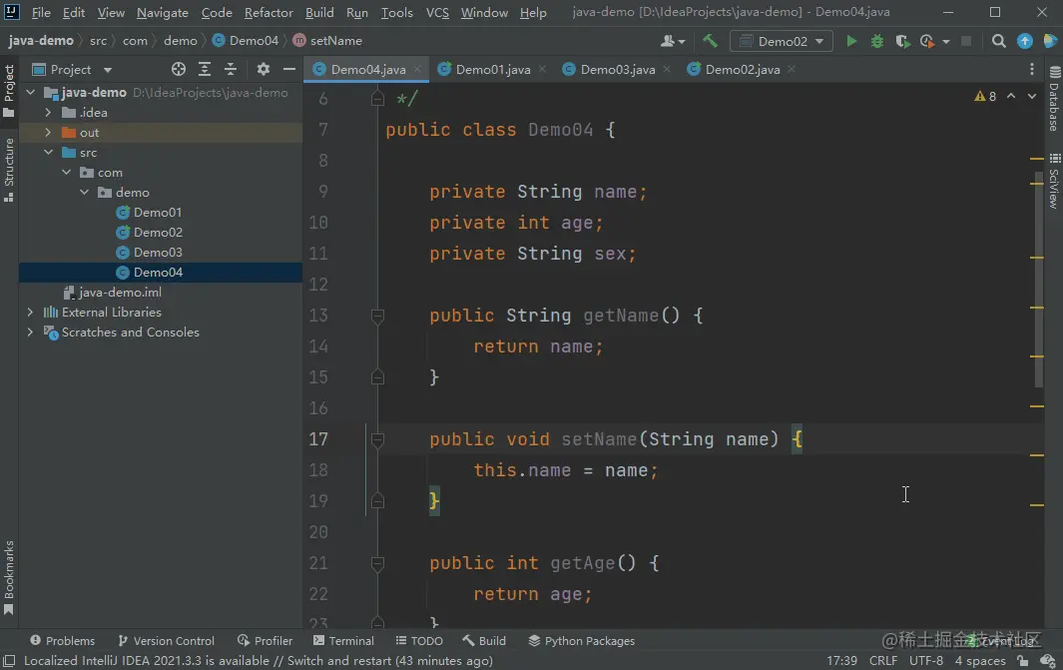The height and width of the screenshot is (670, 1063).
Task: Open the warnings count inspection widget
Action: [985, 96]
